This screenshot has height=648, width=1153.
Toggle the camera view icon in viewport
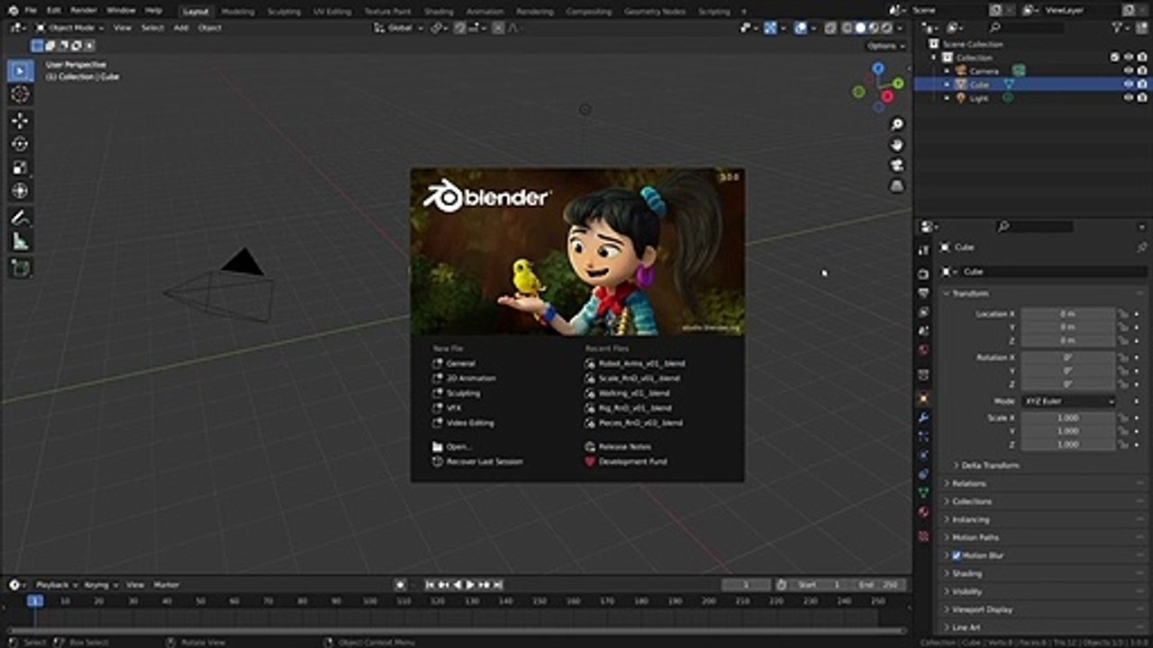897,166
